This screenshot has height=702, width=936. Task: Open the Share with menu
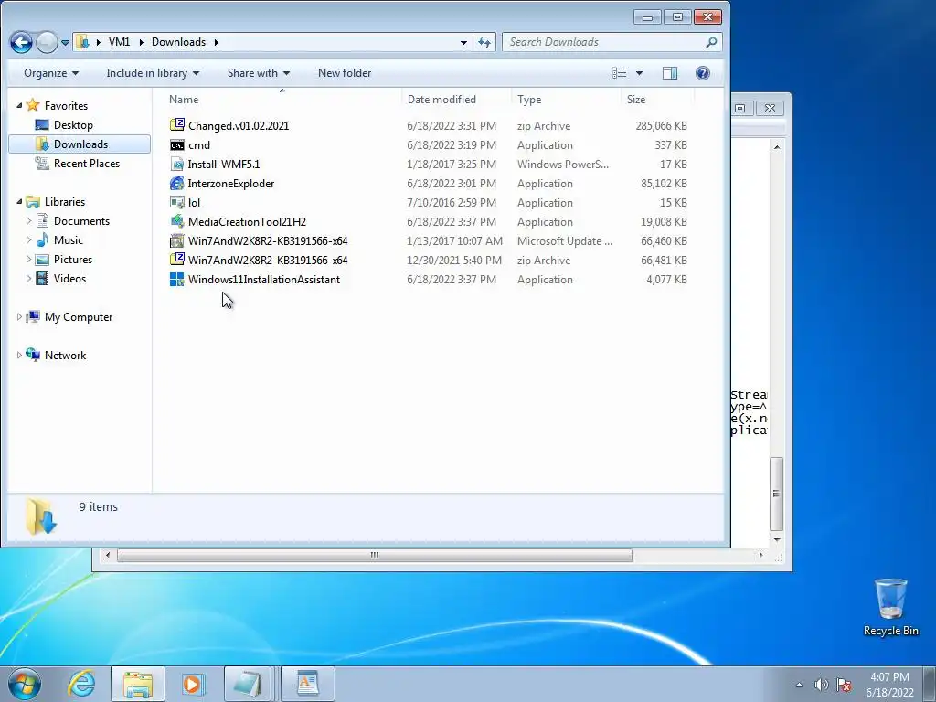tap(259, 73)
